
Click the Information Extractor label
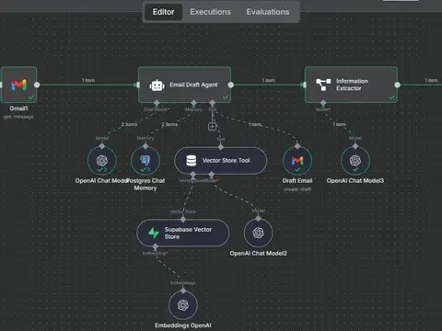(352, 85)
